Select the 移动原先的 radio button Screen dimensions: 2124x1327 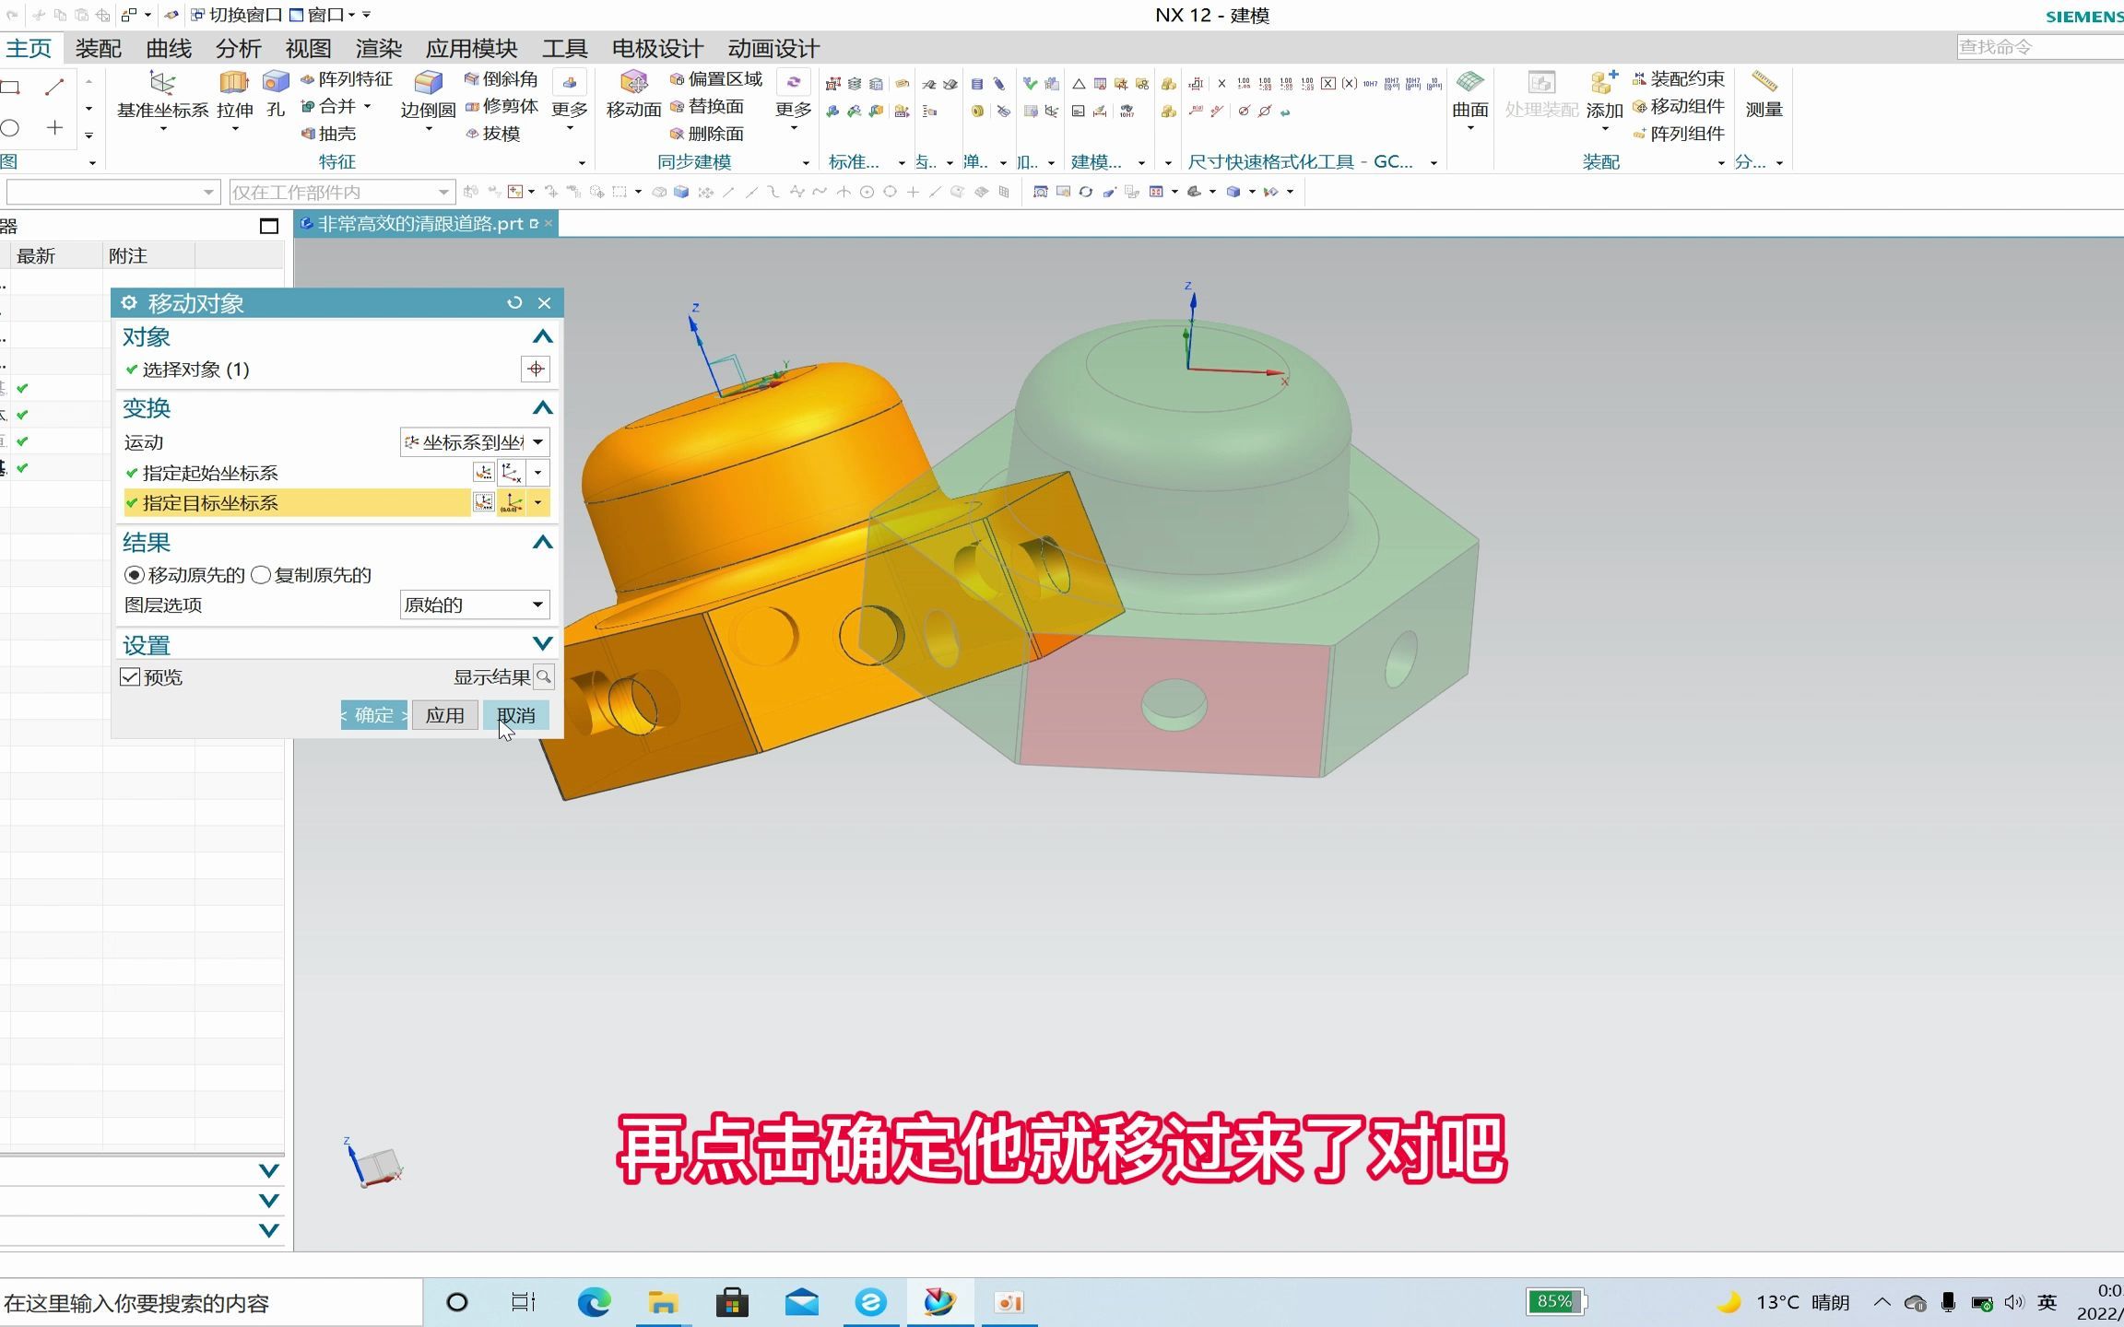click(x=134, y=574)
